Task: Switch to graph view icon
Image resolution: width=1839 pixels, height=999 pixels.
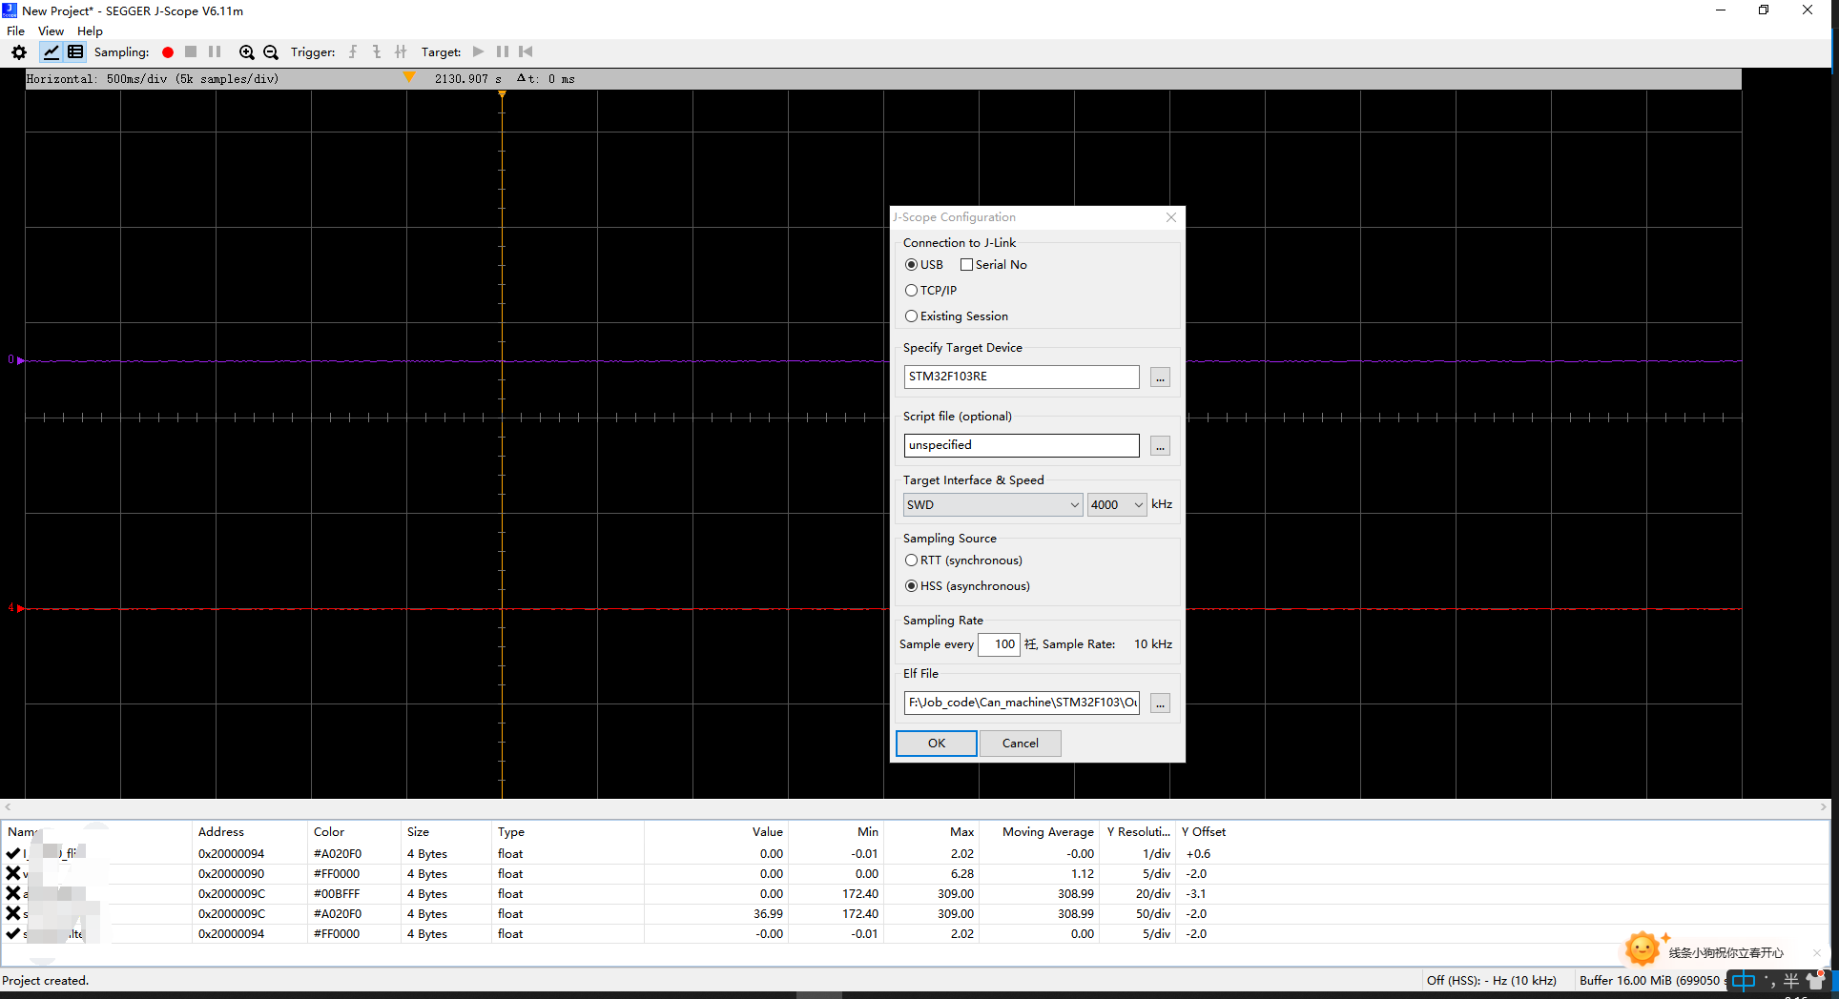Action: tap(52, 52)
